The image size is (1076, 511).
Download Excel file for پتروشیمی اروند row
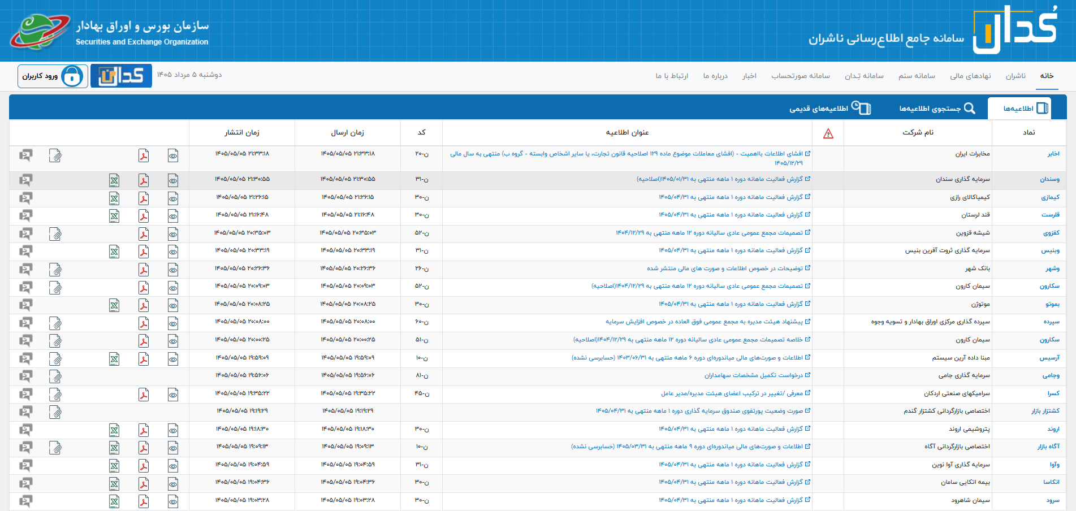point(114,430)
